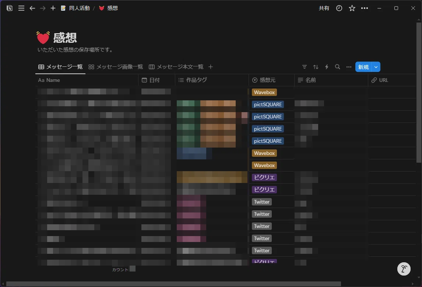
Task: Open the 日付 column header
Action: (x=157, y=80)
